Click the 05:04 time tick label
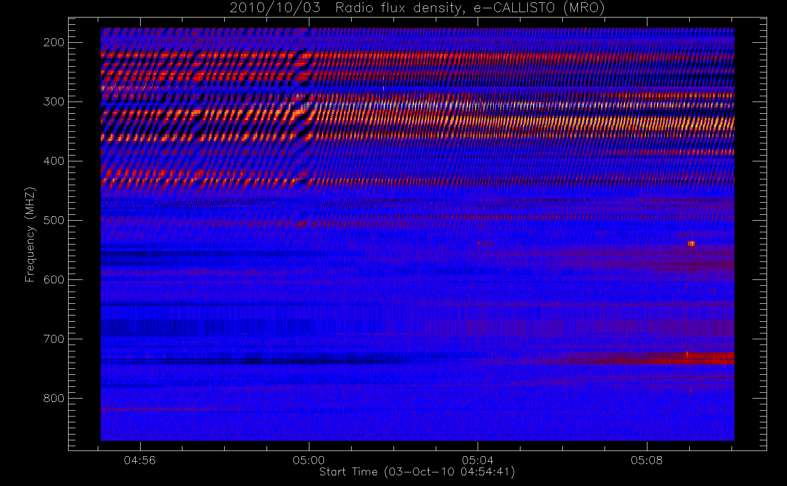Screen dimensions: 787x486 tap(478, 460)
